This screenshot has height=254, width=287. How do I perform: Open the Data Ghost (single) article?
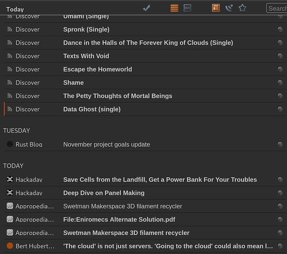pyautogui.click(x=92, y=109)
